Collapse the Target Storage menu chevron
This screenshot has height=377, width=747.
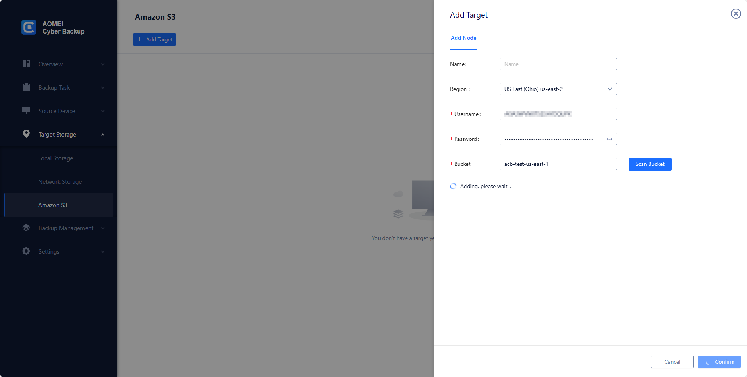(103, 135)
